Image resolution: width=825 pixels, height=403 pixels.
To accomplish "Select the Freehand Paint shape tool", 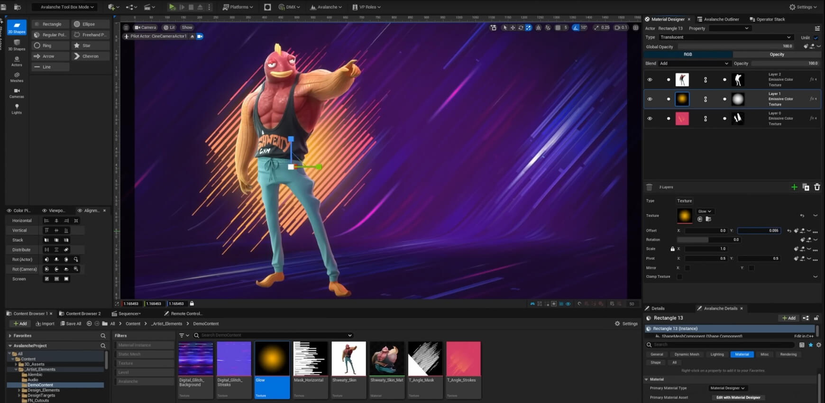I will pyautogui.click(x=90, y=35).
